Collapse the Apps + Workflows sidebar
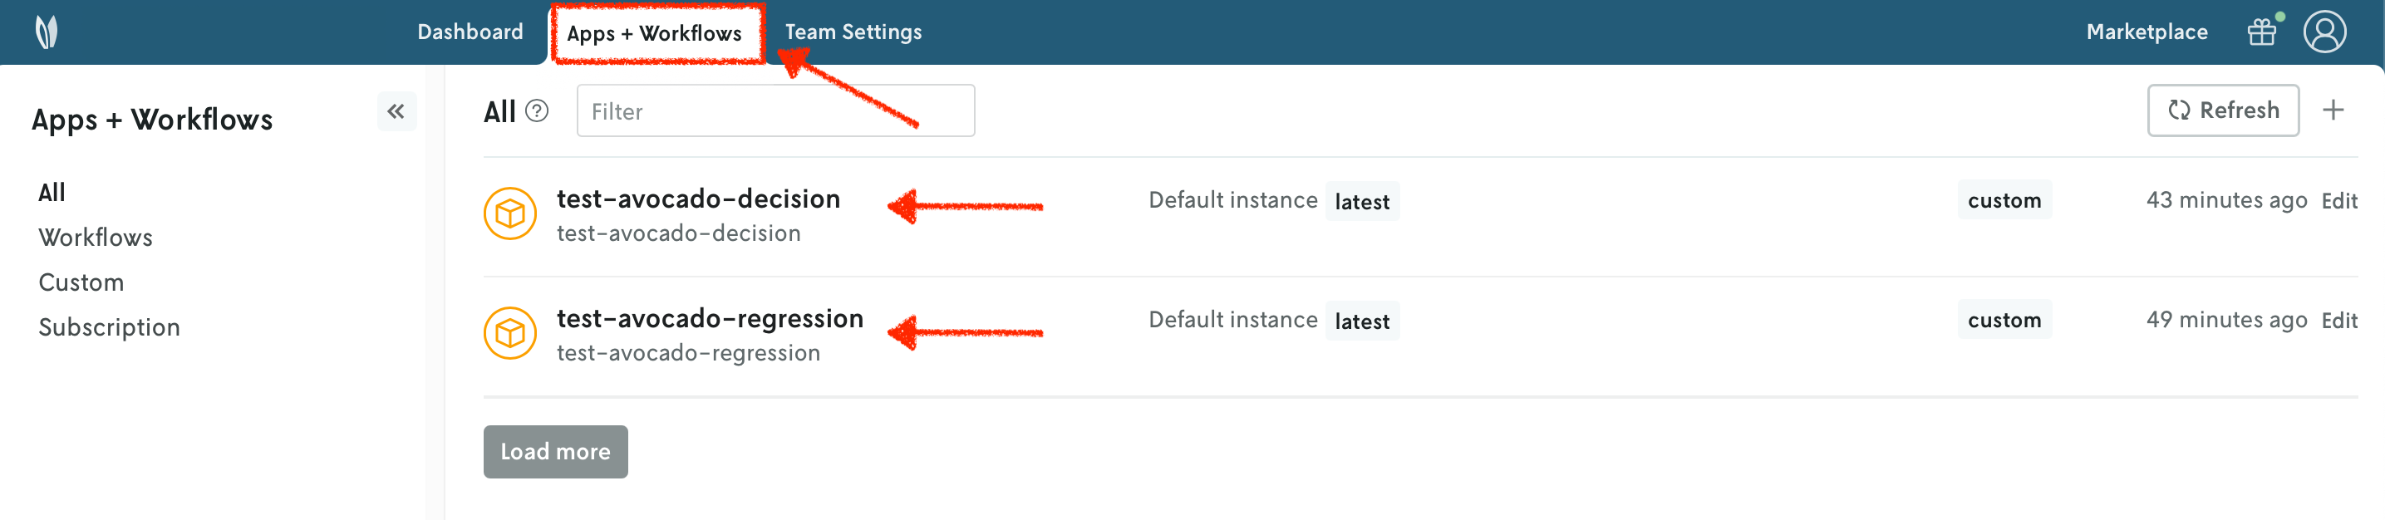 click(x=396, y=112)
